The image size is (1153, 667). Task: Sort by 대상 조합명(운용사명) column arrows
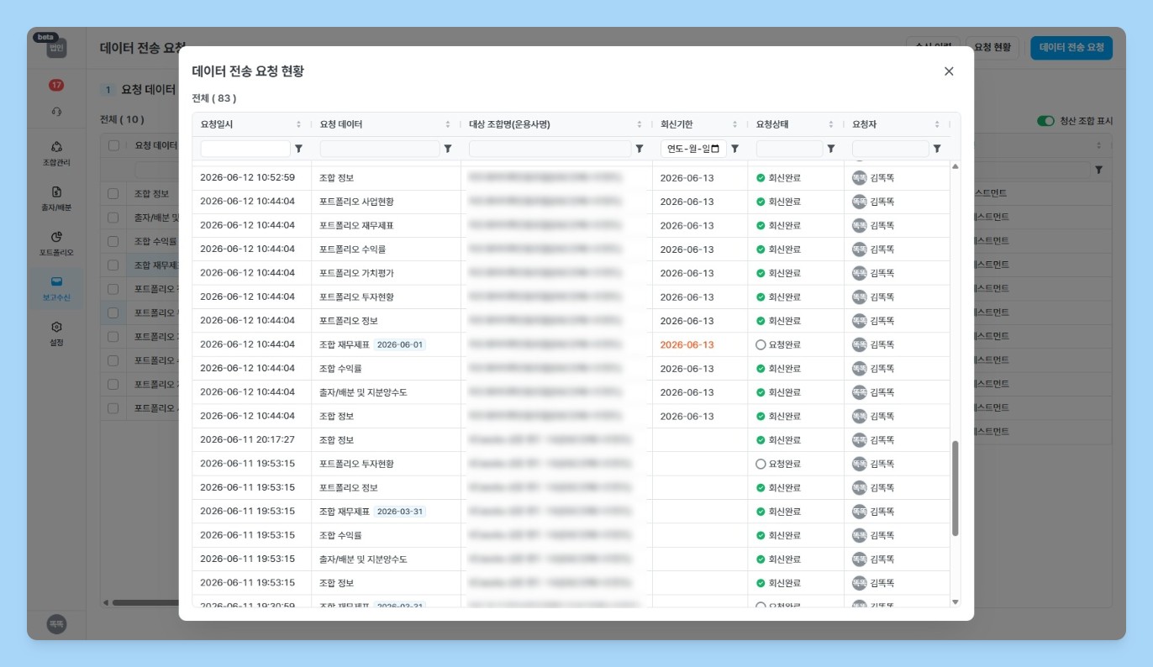pos(640,124)
